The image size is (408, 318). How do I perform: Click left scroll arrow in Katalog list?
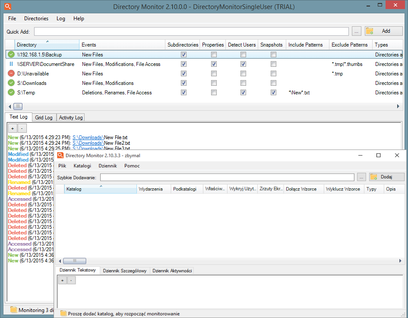(x=60, y=261)
